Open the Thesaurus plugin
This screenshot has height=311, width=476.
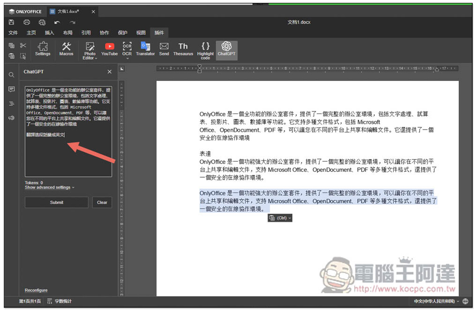(x=183, y=49)
